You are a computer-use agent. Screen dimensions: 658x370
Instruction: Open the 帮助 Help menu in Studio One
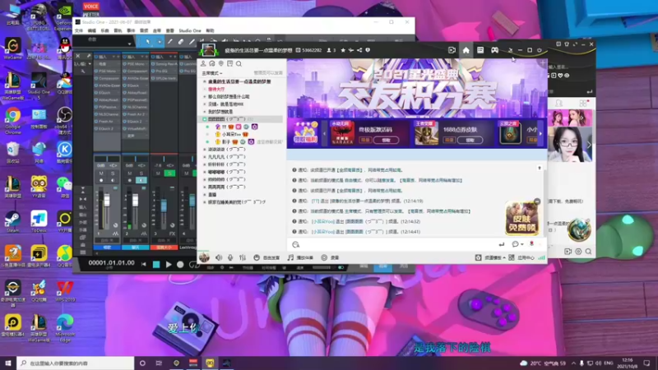pos(210,30)
